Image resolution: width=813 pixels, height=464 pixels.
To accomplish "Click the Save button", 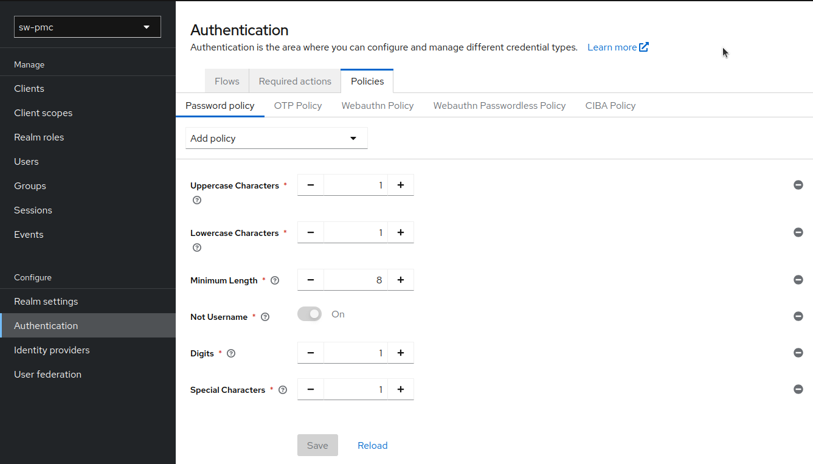I will 317,445.
